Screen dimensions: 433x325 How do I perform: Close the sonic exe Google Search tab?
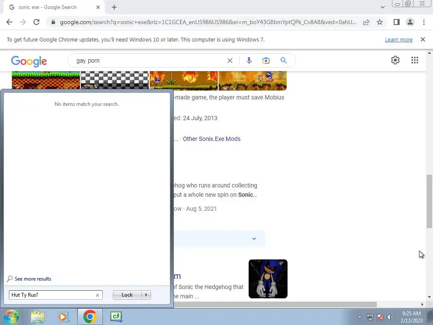98,7
